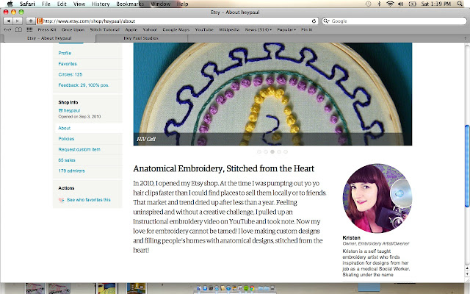Click the Bluetooth menu bar icon
470x294 pixels.
click(x=379, y=4)
